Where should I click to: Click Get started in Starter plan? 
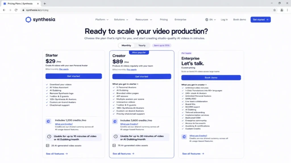tap(74, 76)
